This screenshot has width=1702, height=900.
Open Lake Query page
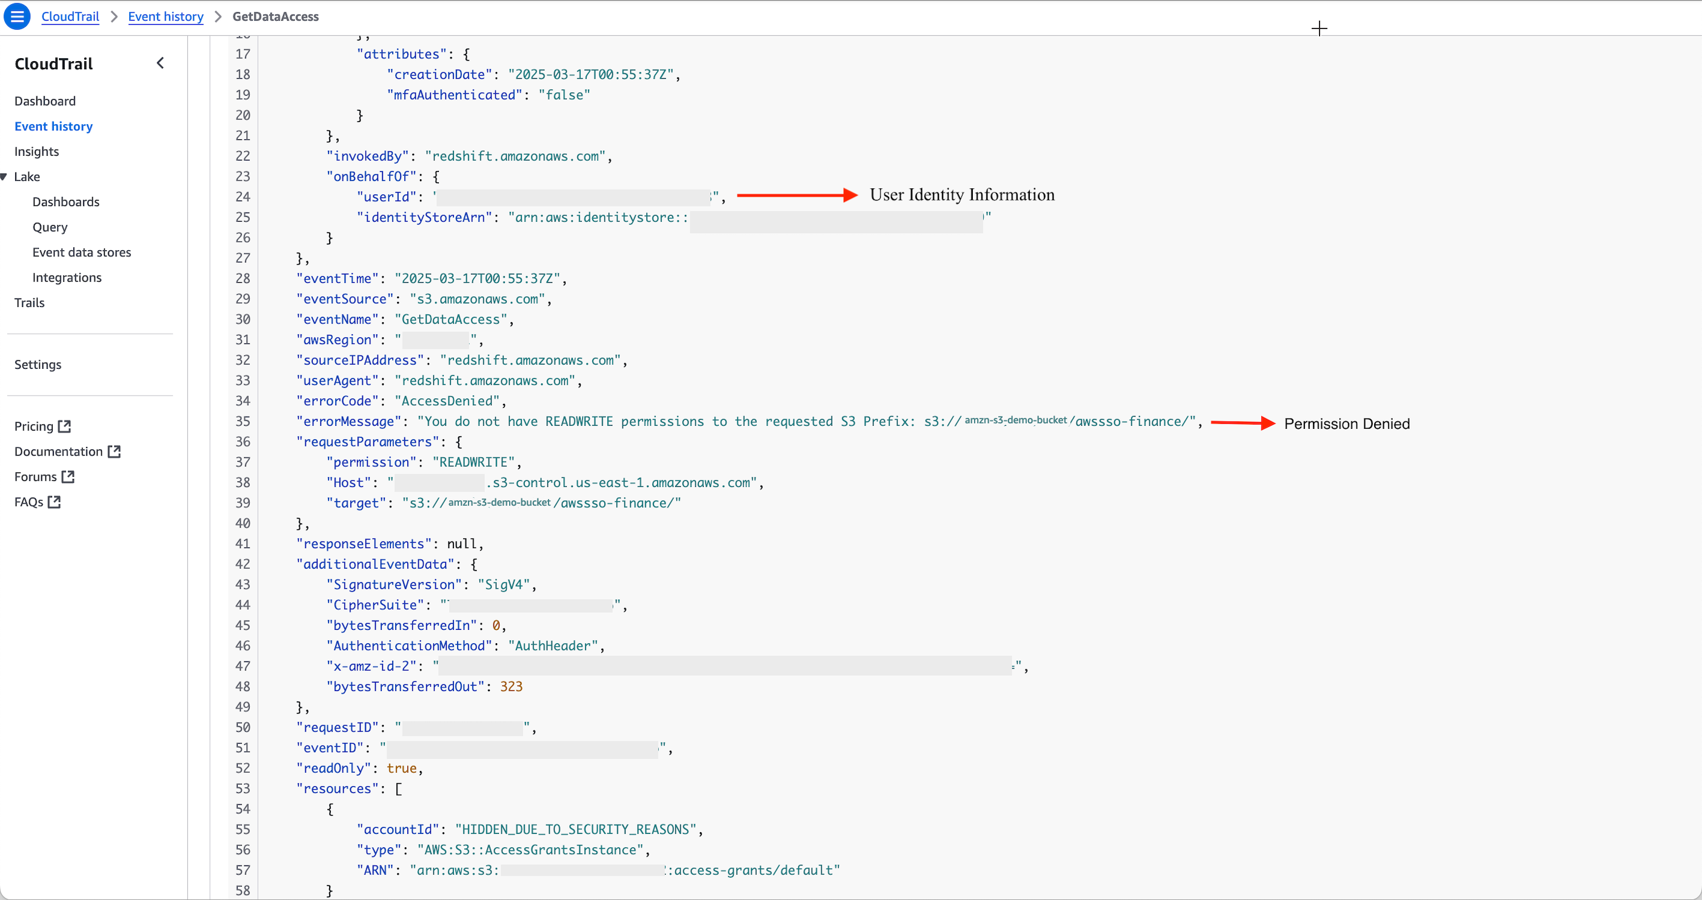[x=50, y=227]
